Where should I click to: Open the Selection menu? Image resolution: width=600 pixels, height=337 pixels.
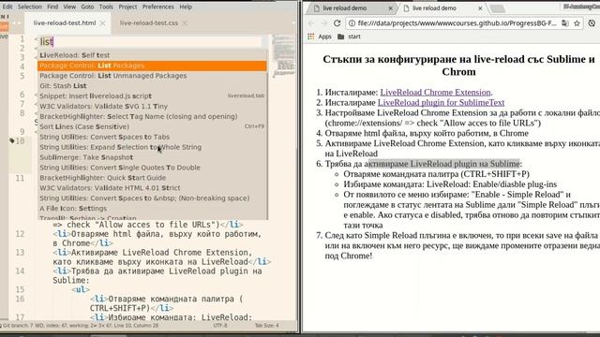[29, 7]
